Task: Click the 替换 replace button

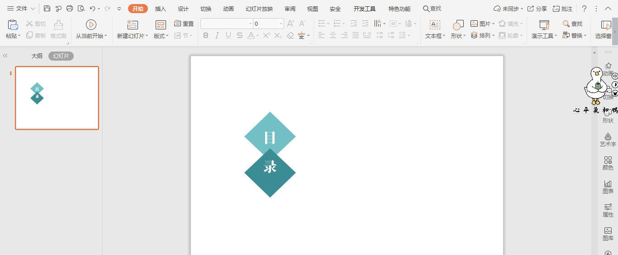Action: 575,35
